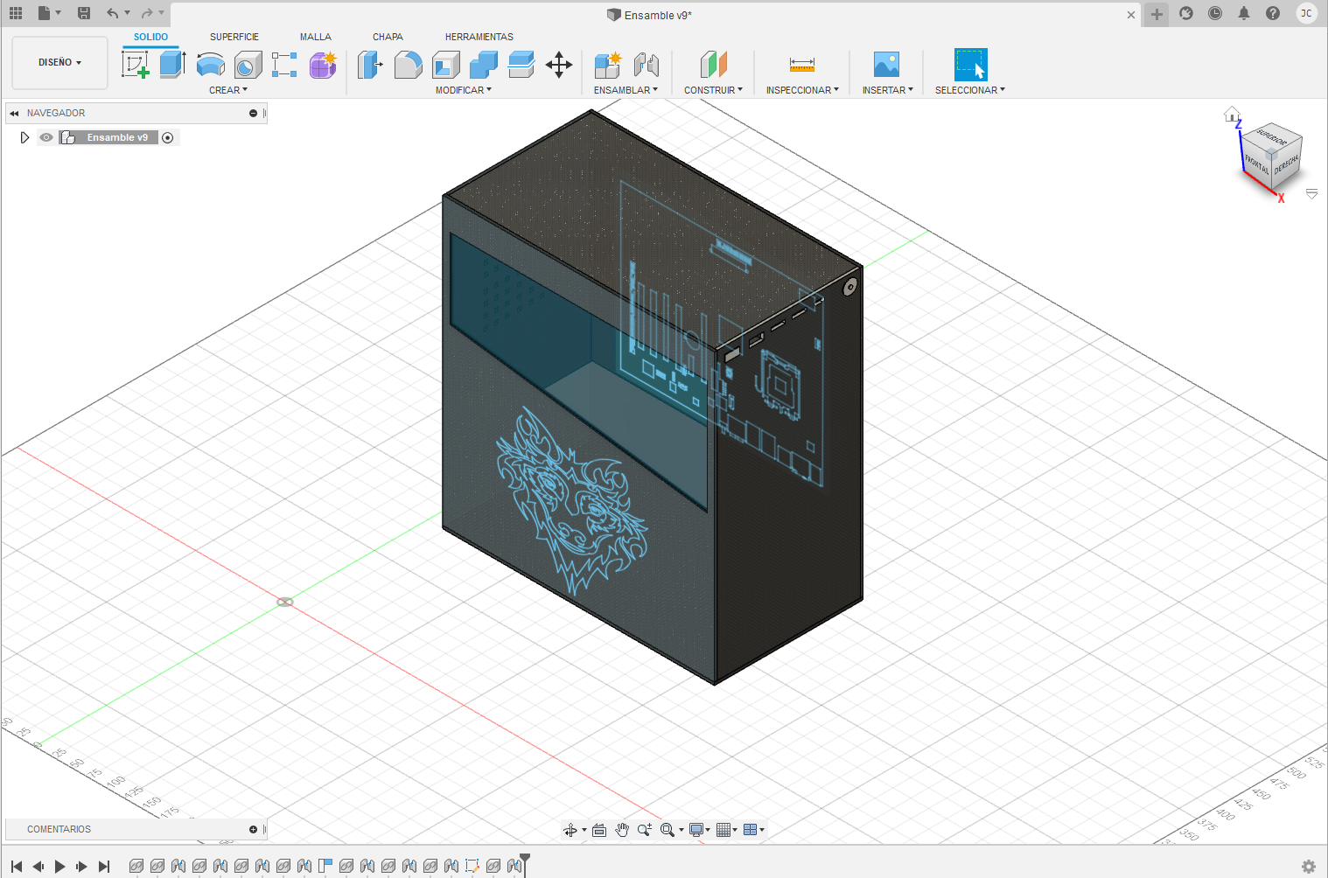
Task: Open the extensions icon in title bar
Action: (1186, 13)
